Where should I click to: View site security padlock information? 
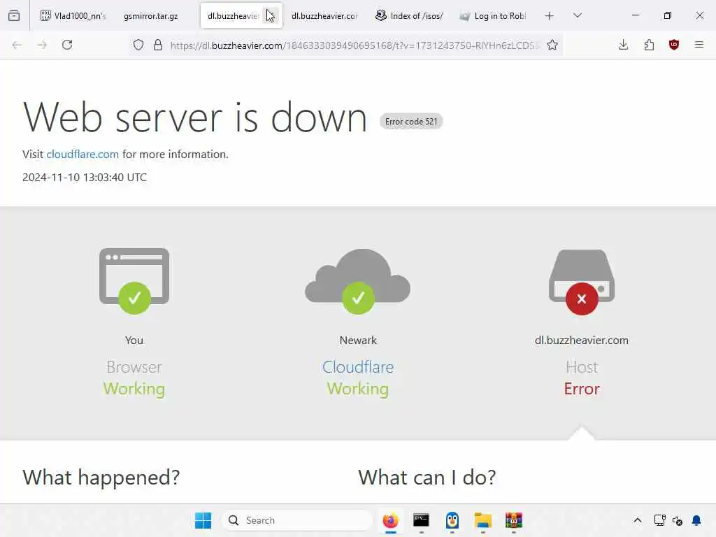[x=158, y=45]
